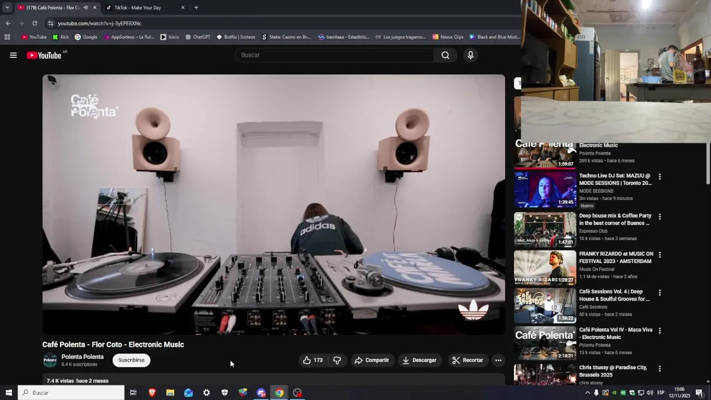The height and width of the screenshot is (400, 711).
Task: Open options for Deep house mix & Coffee Party
Action: [x=660, y=217]
